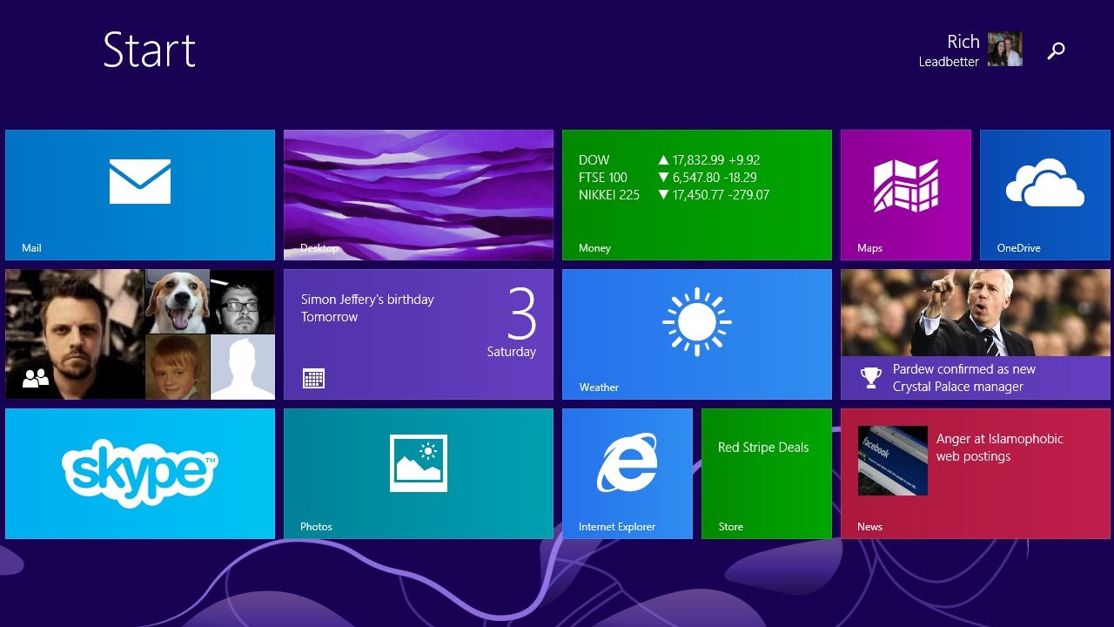Click the dog photo in People tile
Image resolution: width=1114 pixels, height=627 pixels.
178,301
